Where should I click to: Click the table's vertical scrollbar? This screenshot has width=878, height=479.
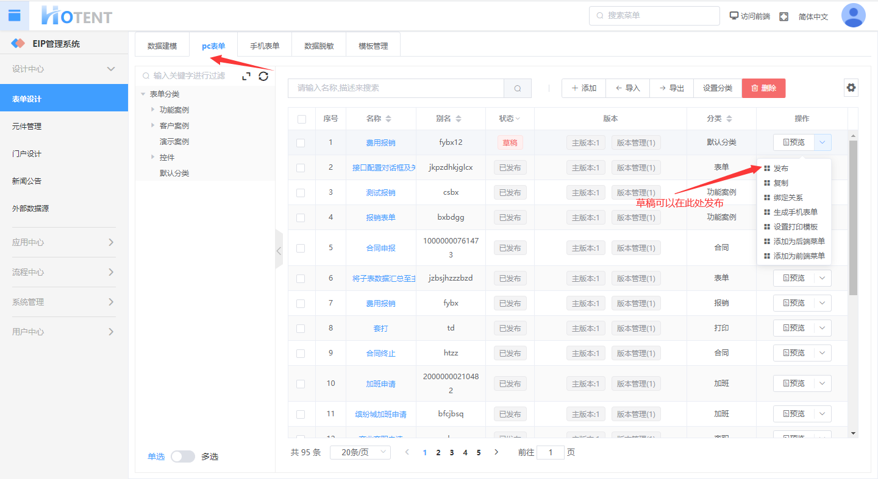click(x=853, y=219)
